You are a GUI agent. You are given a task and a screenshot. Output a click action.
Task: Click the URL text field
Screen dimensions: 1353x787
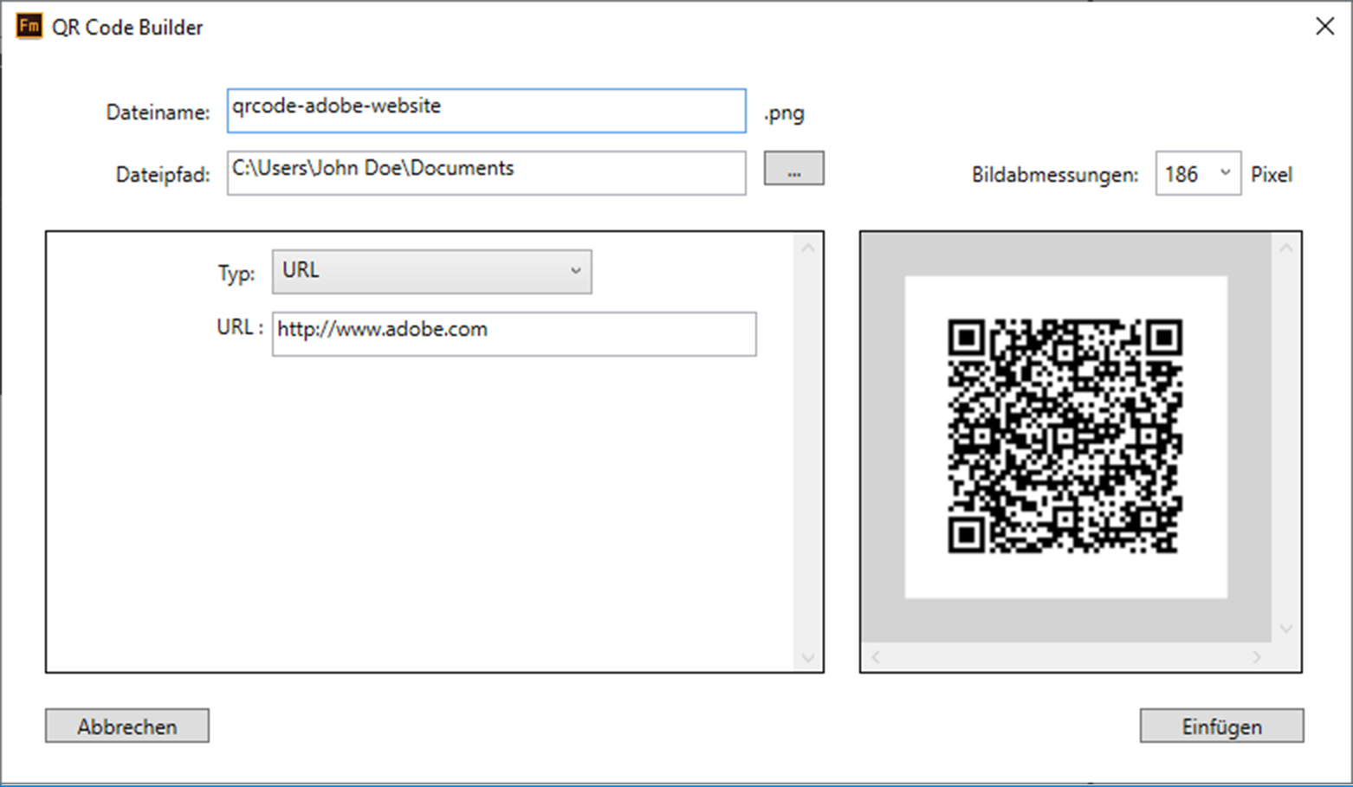pos(514,334)
